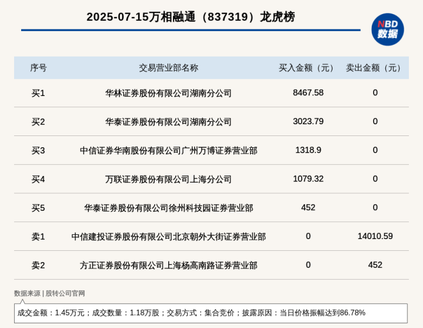Select 方正证券股份有限公司上海杨高南路证券营业部 cell
Viewport: 423px width, 328px height.
(169, 265)
